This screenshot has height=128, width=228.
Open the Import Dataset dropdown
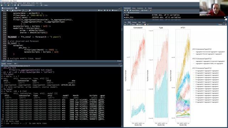pos(135,10)
